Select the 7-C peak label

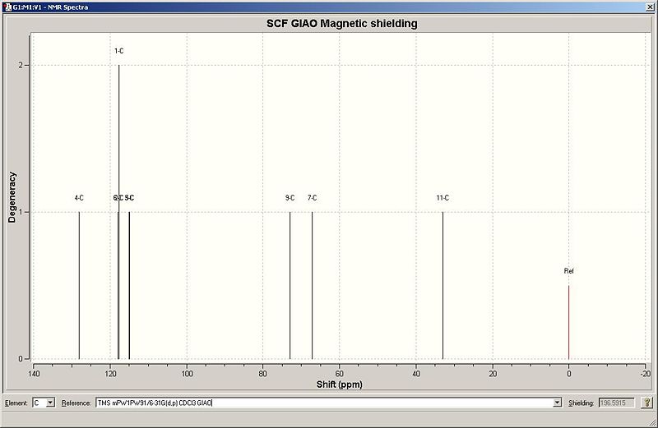[x=313, y=198]
